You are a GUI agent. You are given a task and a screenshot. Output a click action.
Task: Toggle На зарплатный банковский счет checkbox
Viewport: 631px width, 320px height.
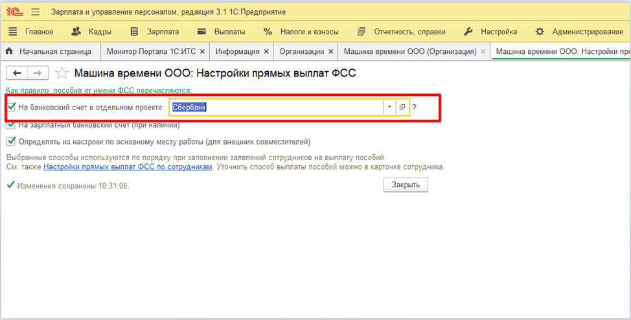[11, 125]
